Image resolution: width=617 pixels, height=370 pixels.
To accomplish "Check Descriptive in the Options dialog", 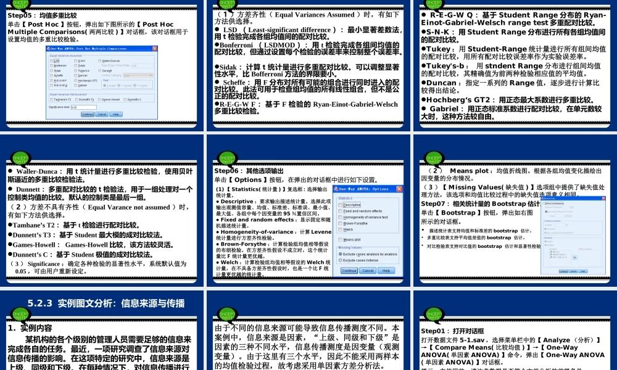I will click(341, 204).
